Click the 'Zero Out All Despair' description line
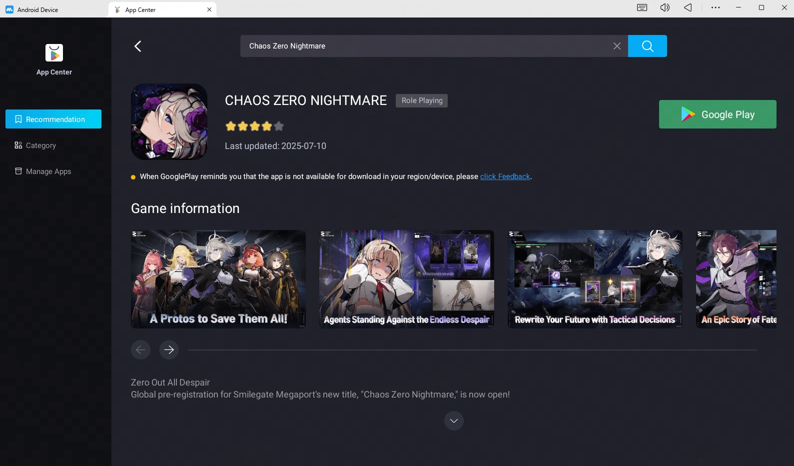 pyautogui.click(x=170, y=382)
